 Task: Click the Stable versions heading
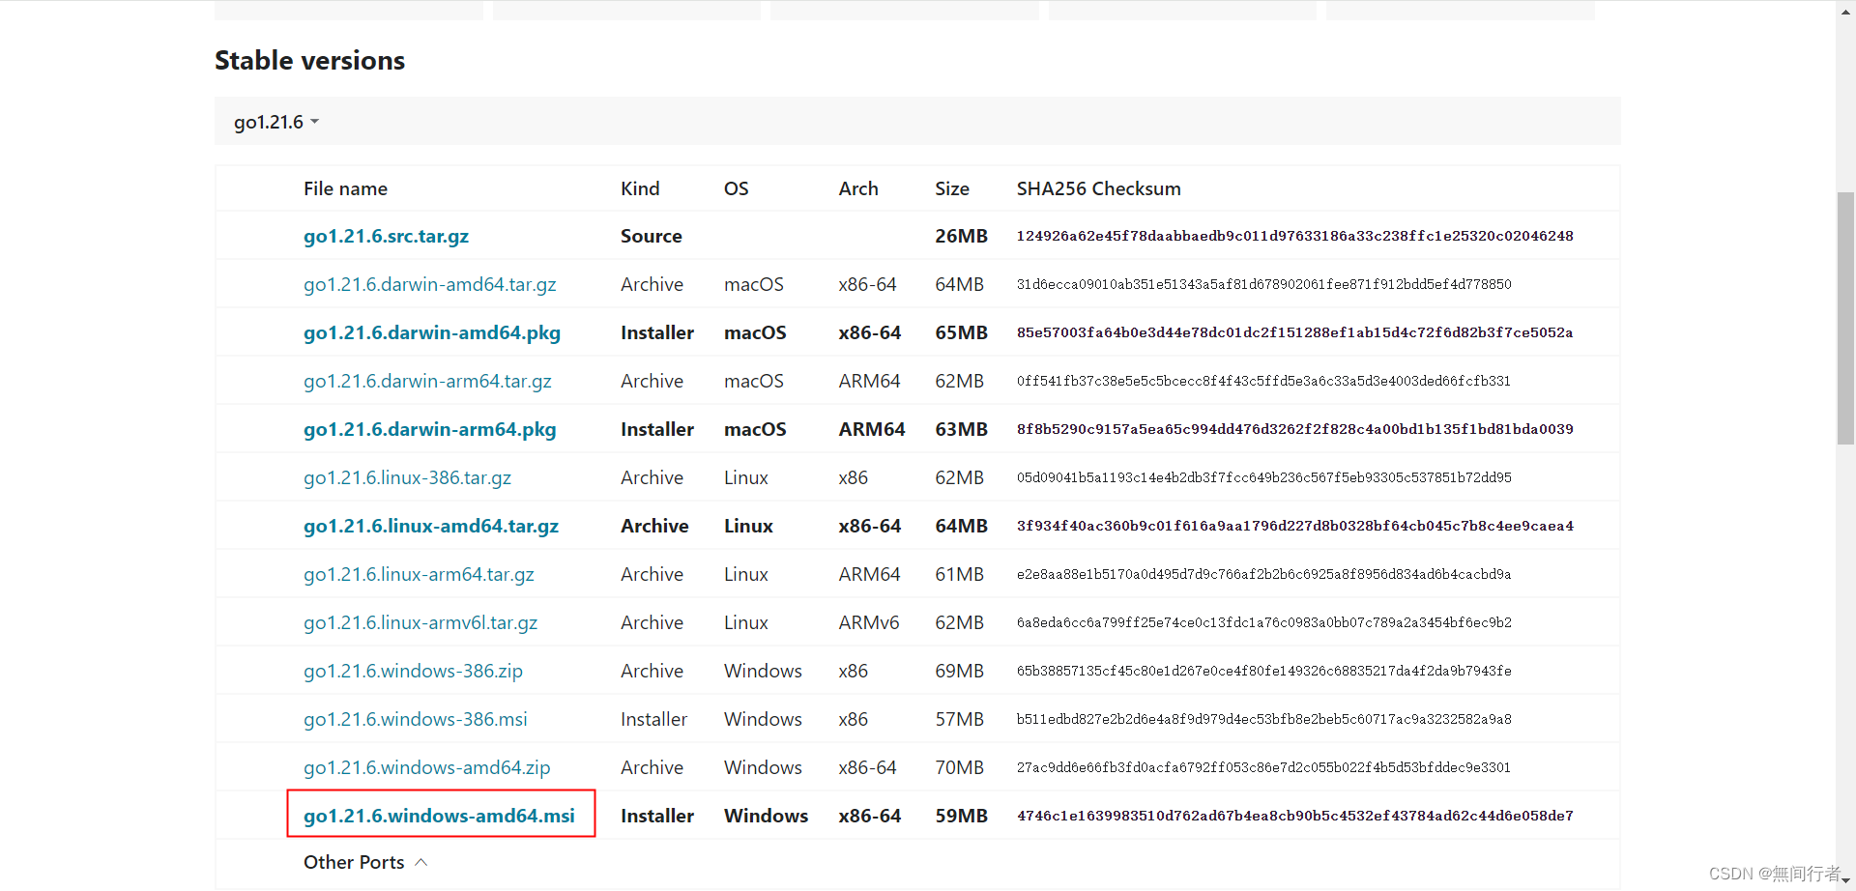coord(309,60)
